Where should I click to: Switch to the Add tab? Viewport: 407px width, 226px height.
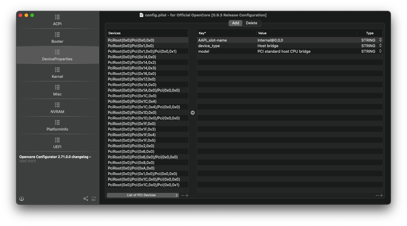[x=236, y=23]
